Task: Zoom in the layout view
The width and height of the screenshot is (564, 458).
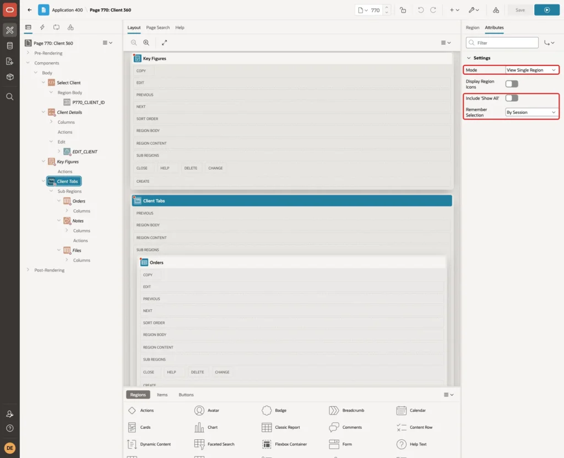Action: click(146, 42)
